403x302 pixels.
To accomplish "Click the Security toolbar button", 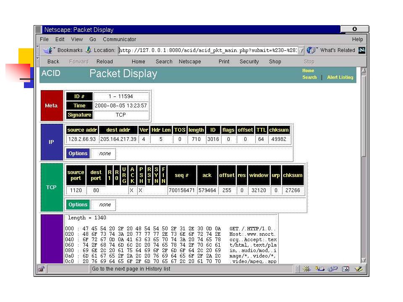I will click(249, 62).
